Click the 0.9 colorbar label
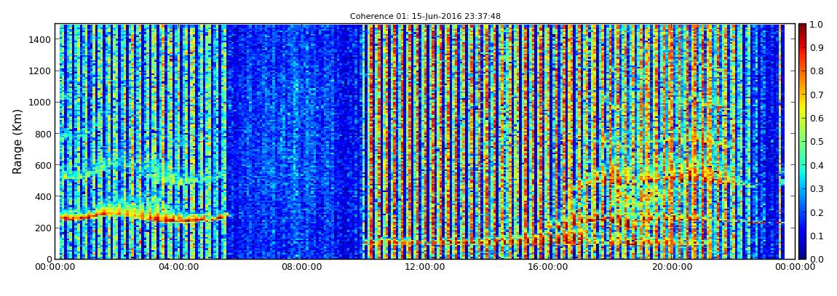The image size is (837, 296). coord(816,48)
